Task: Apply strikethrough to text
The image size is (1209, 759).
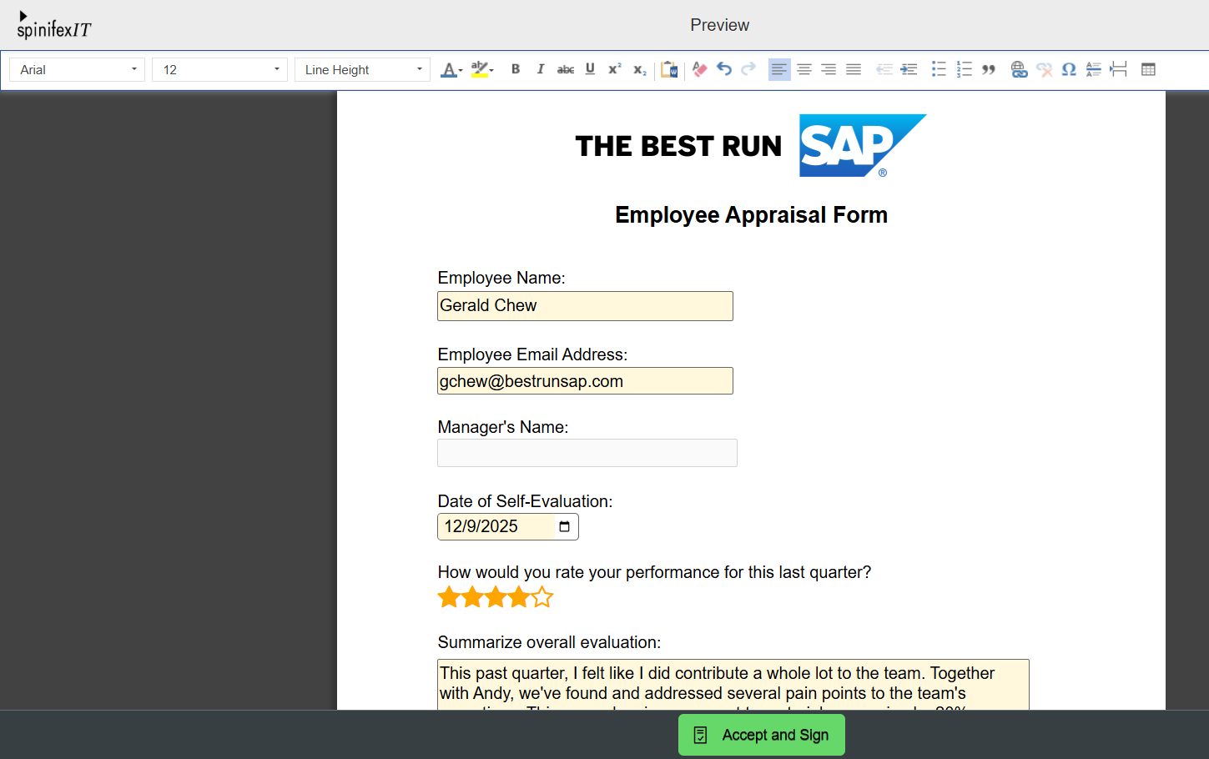Action: pyautogui.click(x=565, y=69)
